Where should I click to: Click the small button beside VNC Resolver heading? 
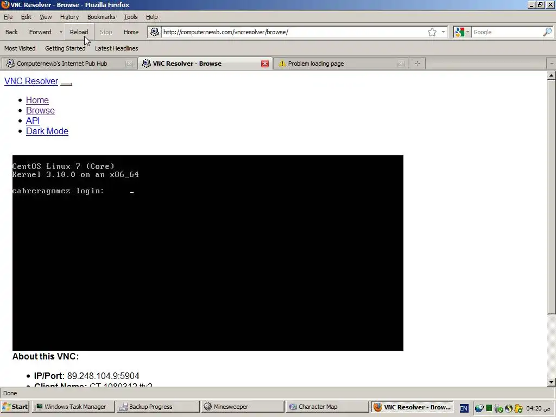point(66,84)
